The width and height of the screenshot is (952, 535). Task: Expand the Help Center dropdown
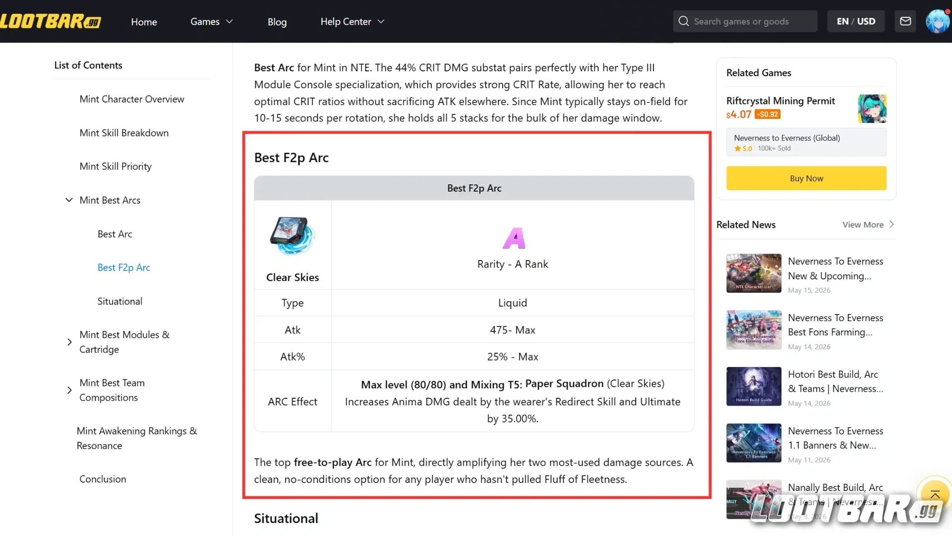[x=353, y=21]
